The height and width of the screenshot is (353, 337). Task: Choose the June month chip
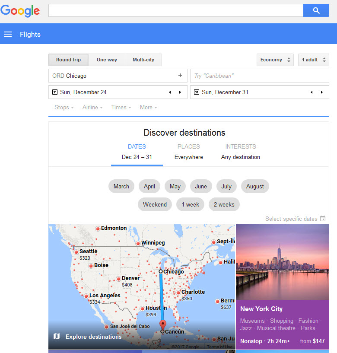point(201,186)
